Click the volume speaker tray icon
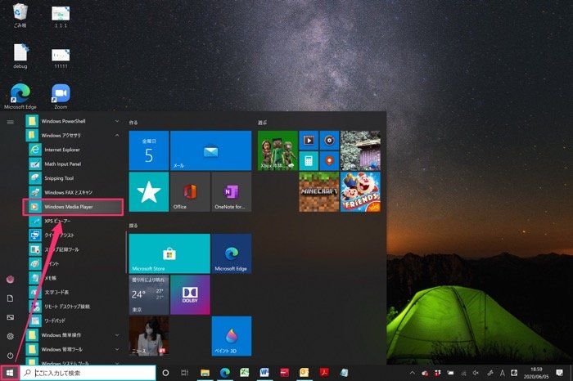The height and width of the screenshot is (381, 573). [x=476, y=373]
